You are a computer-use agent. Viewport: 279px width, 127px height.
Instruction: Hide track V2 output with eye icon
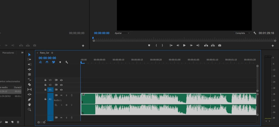pyautogui.click(x=61, y=85)
